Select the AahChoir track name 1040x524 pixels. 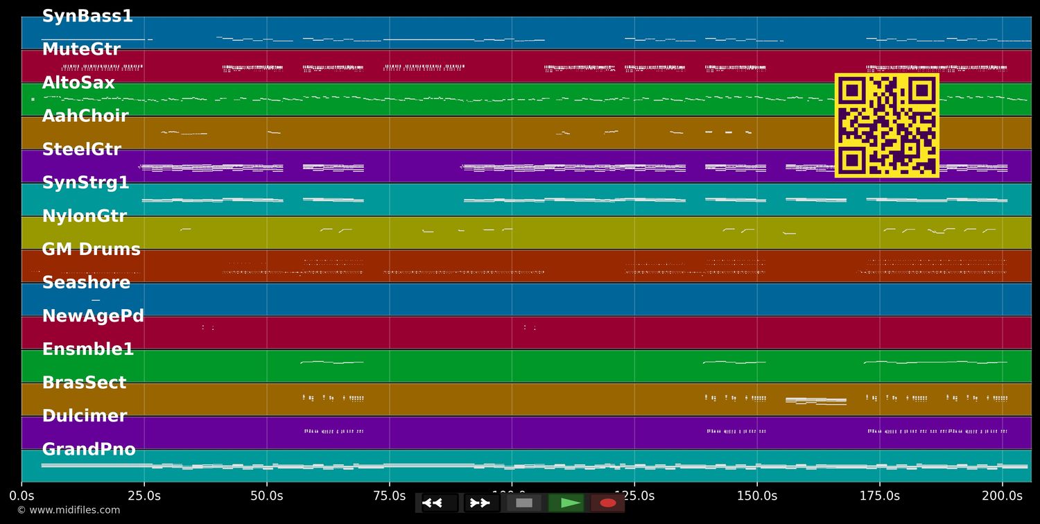coord(85,116)
